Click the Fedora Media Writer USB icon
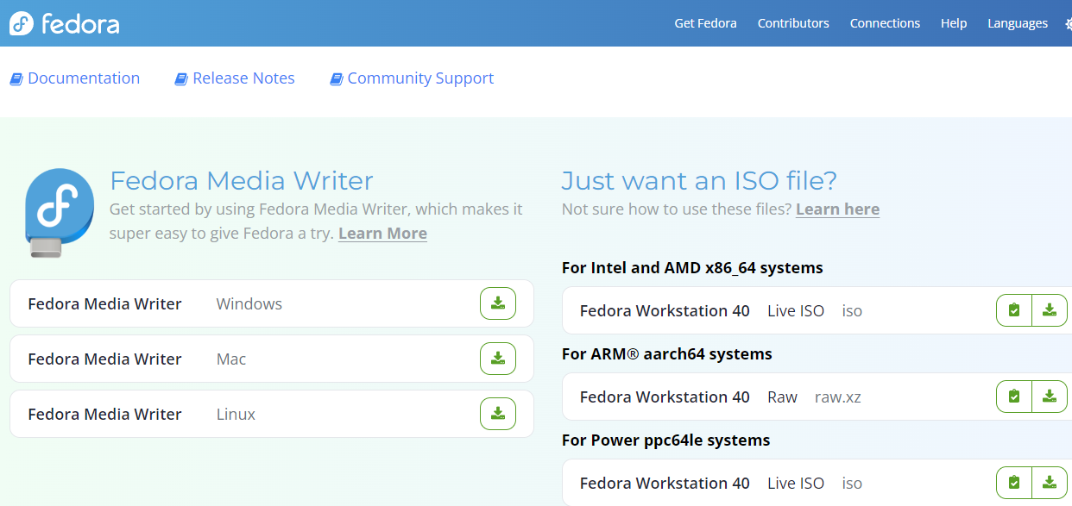This screenshot has height=506, width=1072. 57,211
